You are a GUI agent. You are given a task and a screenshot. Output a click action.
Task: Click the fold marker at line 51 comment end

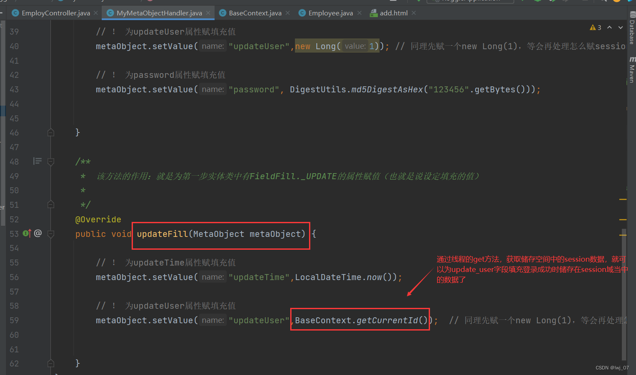click(x=51, y=204)
